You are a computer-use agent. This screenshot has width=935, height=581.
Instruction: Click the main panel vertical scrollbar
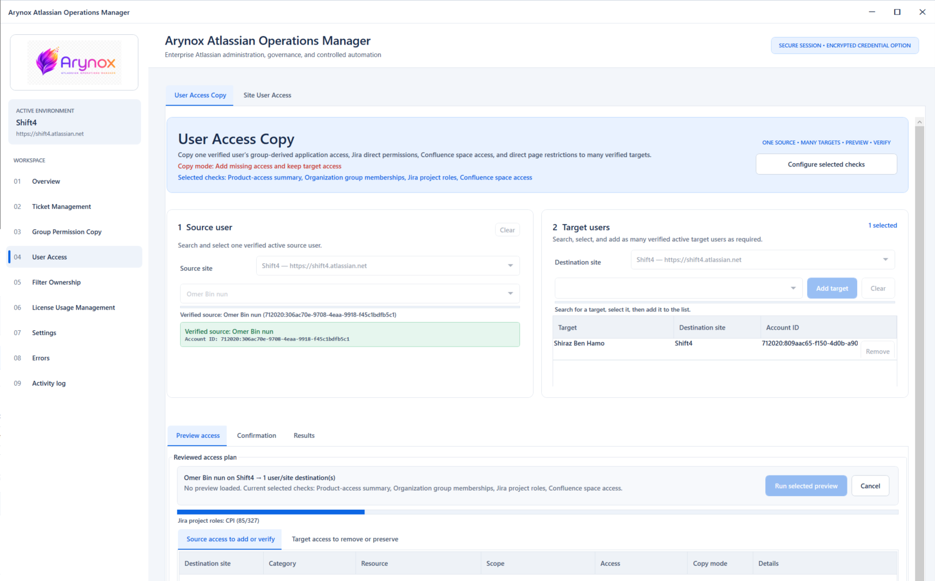(920, 354)
